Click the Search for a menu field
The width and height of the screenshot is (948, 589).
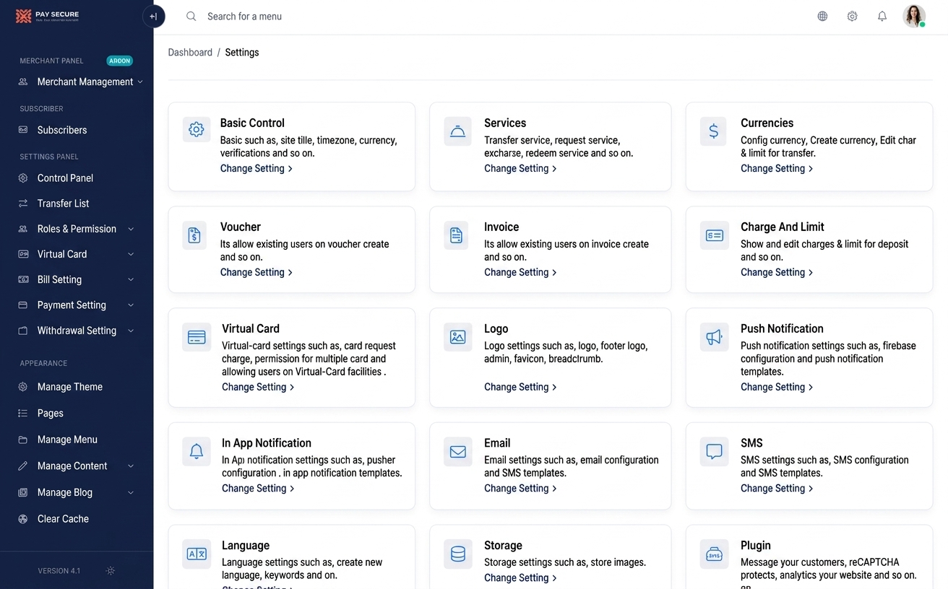click(x=244, y=17)
